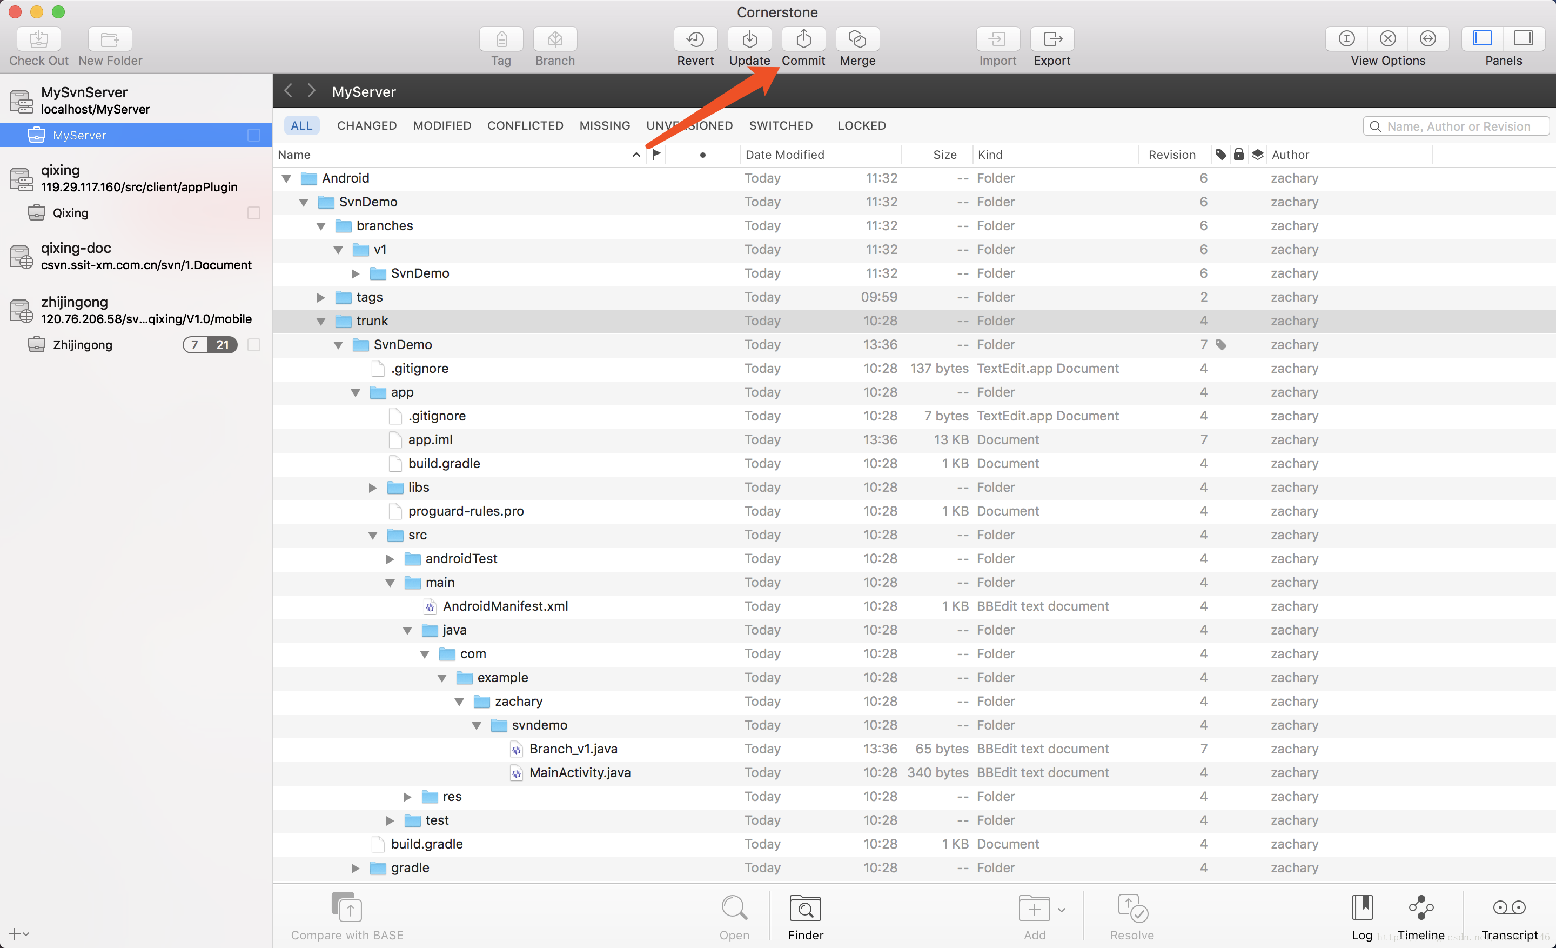Navigate forward with the right chevron
The width and height of the screenshot is (1556, 948).
(311, 90)
